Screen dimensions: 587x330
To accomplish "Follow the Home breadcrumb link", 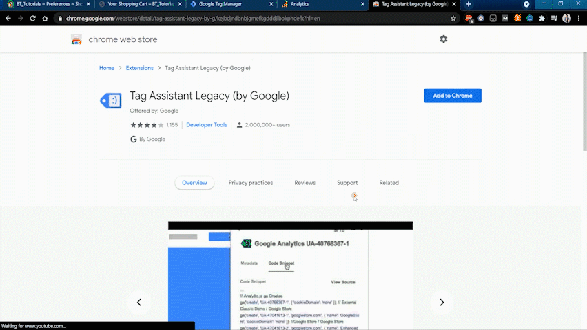I will 107,68.
